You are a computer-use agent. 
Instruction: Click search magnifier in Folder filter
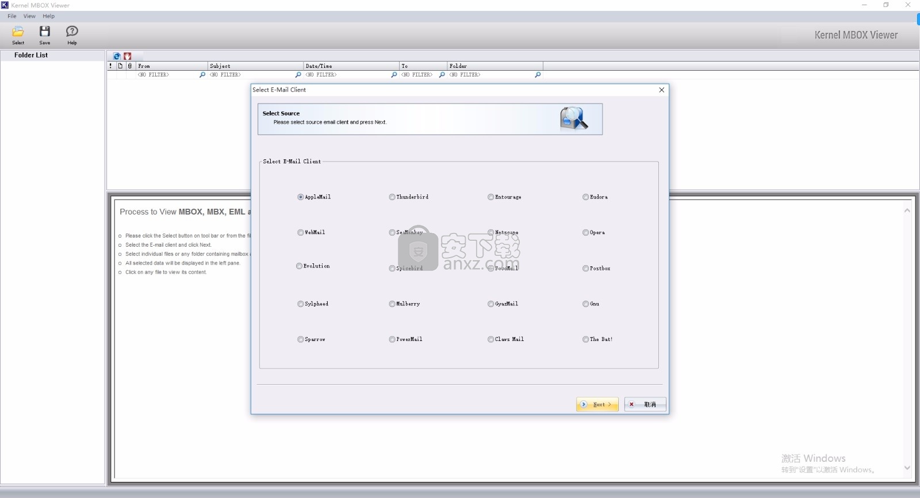coord(538,75)
